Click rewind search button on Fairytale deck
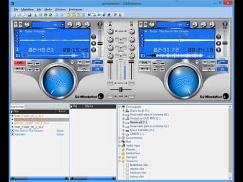The width and height of the screenshot is (243, 182). 30,69
